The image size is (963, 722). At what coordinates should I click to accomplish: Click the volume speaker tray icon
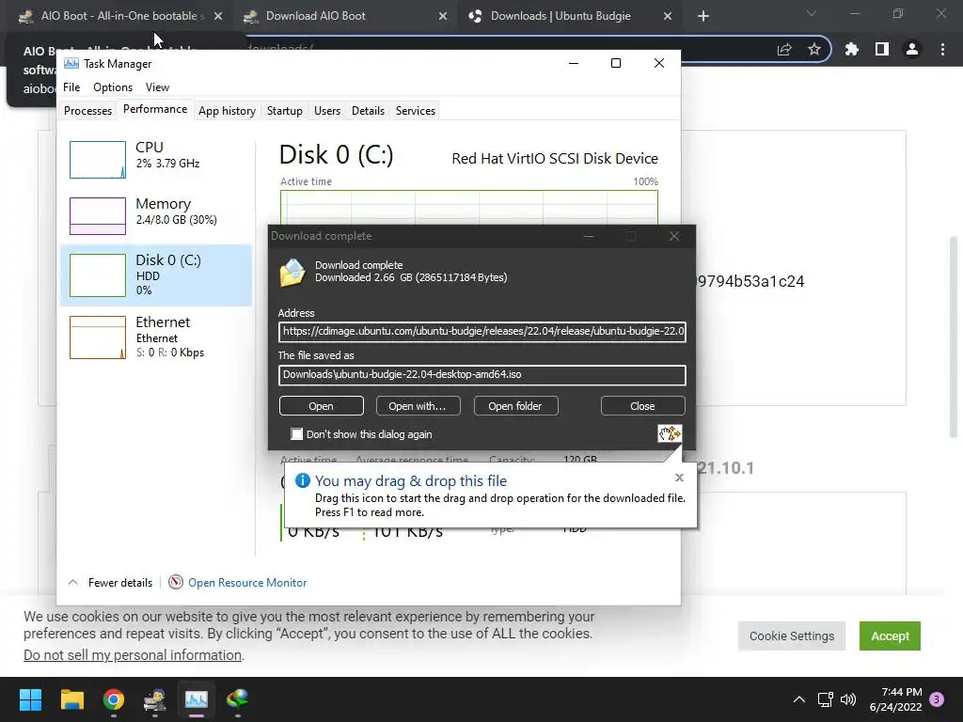click(848, 699)
